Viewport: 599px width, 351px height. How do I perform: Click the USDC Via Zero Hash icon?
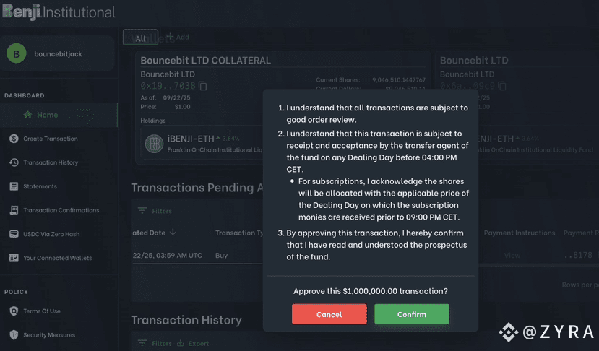click(x=14, y=234)
